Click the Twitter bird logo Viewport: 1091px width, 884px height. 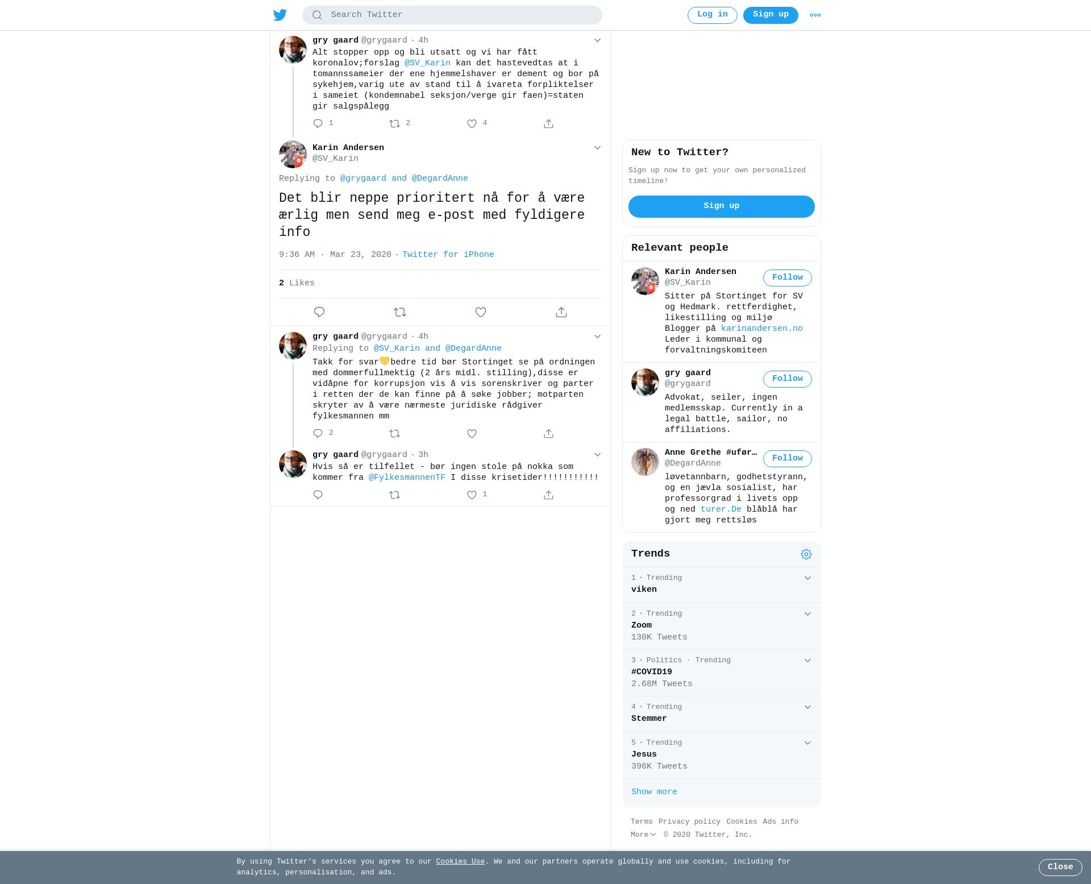point(280,15)
